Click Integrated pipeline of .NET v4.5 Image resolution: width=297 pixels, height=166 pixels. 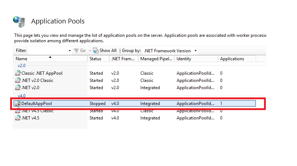(150, 118)
